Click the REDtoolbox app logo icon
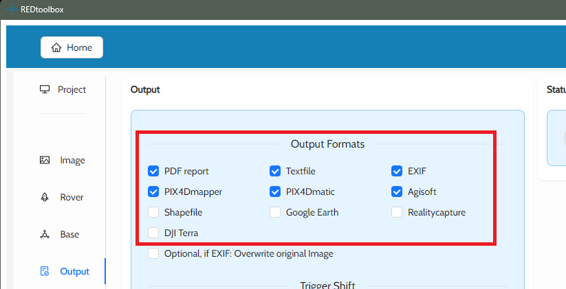This screenshot has height=289, width=566. [11, 9]
